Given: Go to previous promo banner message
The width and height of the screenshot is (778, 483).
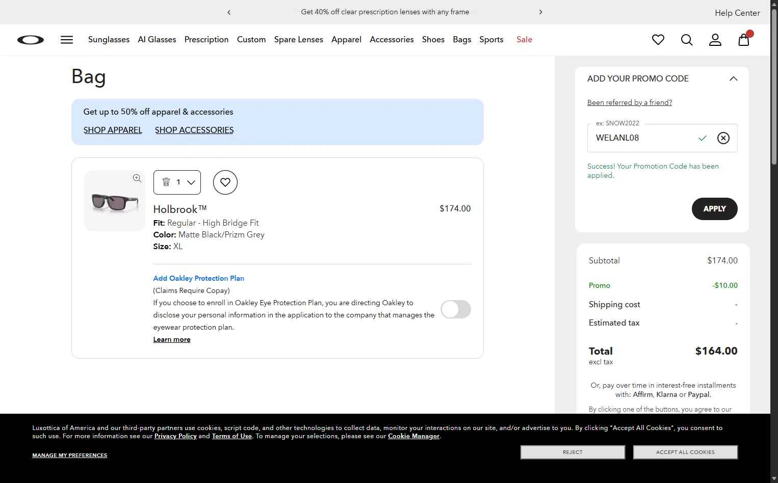Looking at the screenshot, I should pos(229,12).
